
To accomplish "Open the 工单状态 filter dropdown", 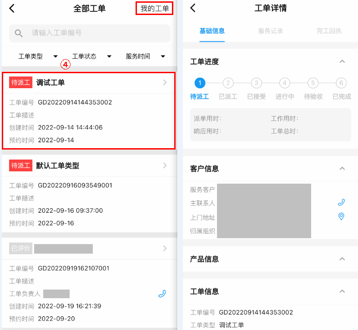I will click(91, 56).
